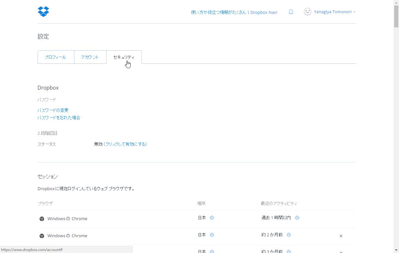Show location info icon beside 日本 in the 約２か月前 row
Screen dimensions: 399x253
click(212, 235)
